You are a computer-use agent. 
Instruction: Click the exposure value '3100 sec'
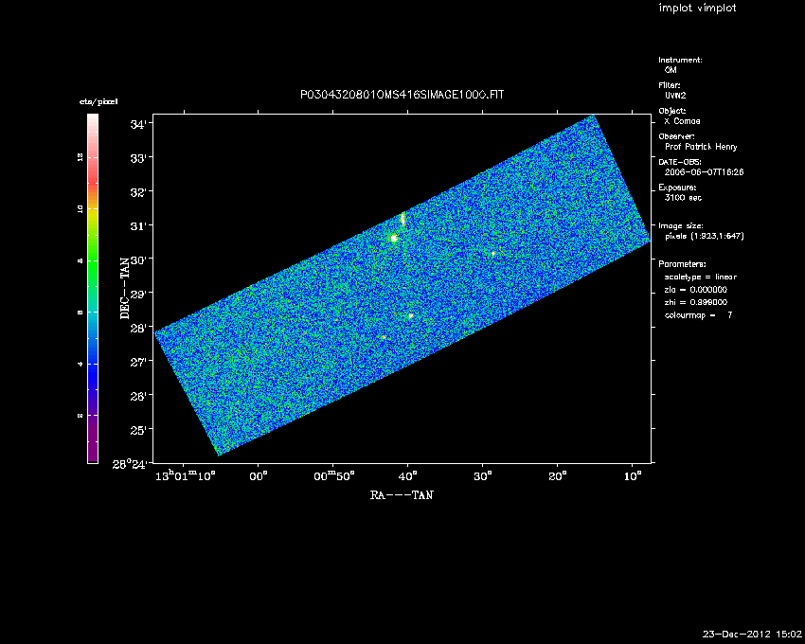(683, 198)
